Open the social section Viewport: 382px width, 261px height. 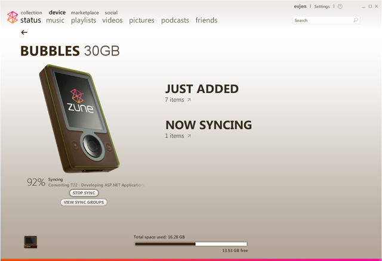pyautogui.click(x=111, y=13)
